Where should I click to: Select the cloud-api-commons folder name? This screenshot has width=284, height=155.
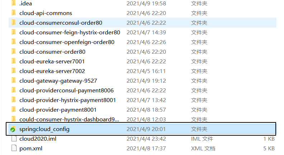tap(46, 13)
